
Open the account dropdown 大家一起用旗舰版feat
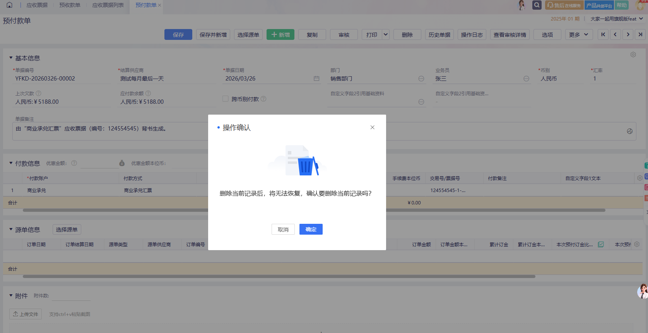coord(617,19)
